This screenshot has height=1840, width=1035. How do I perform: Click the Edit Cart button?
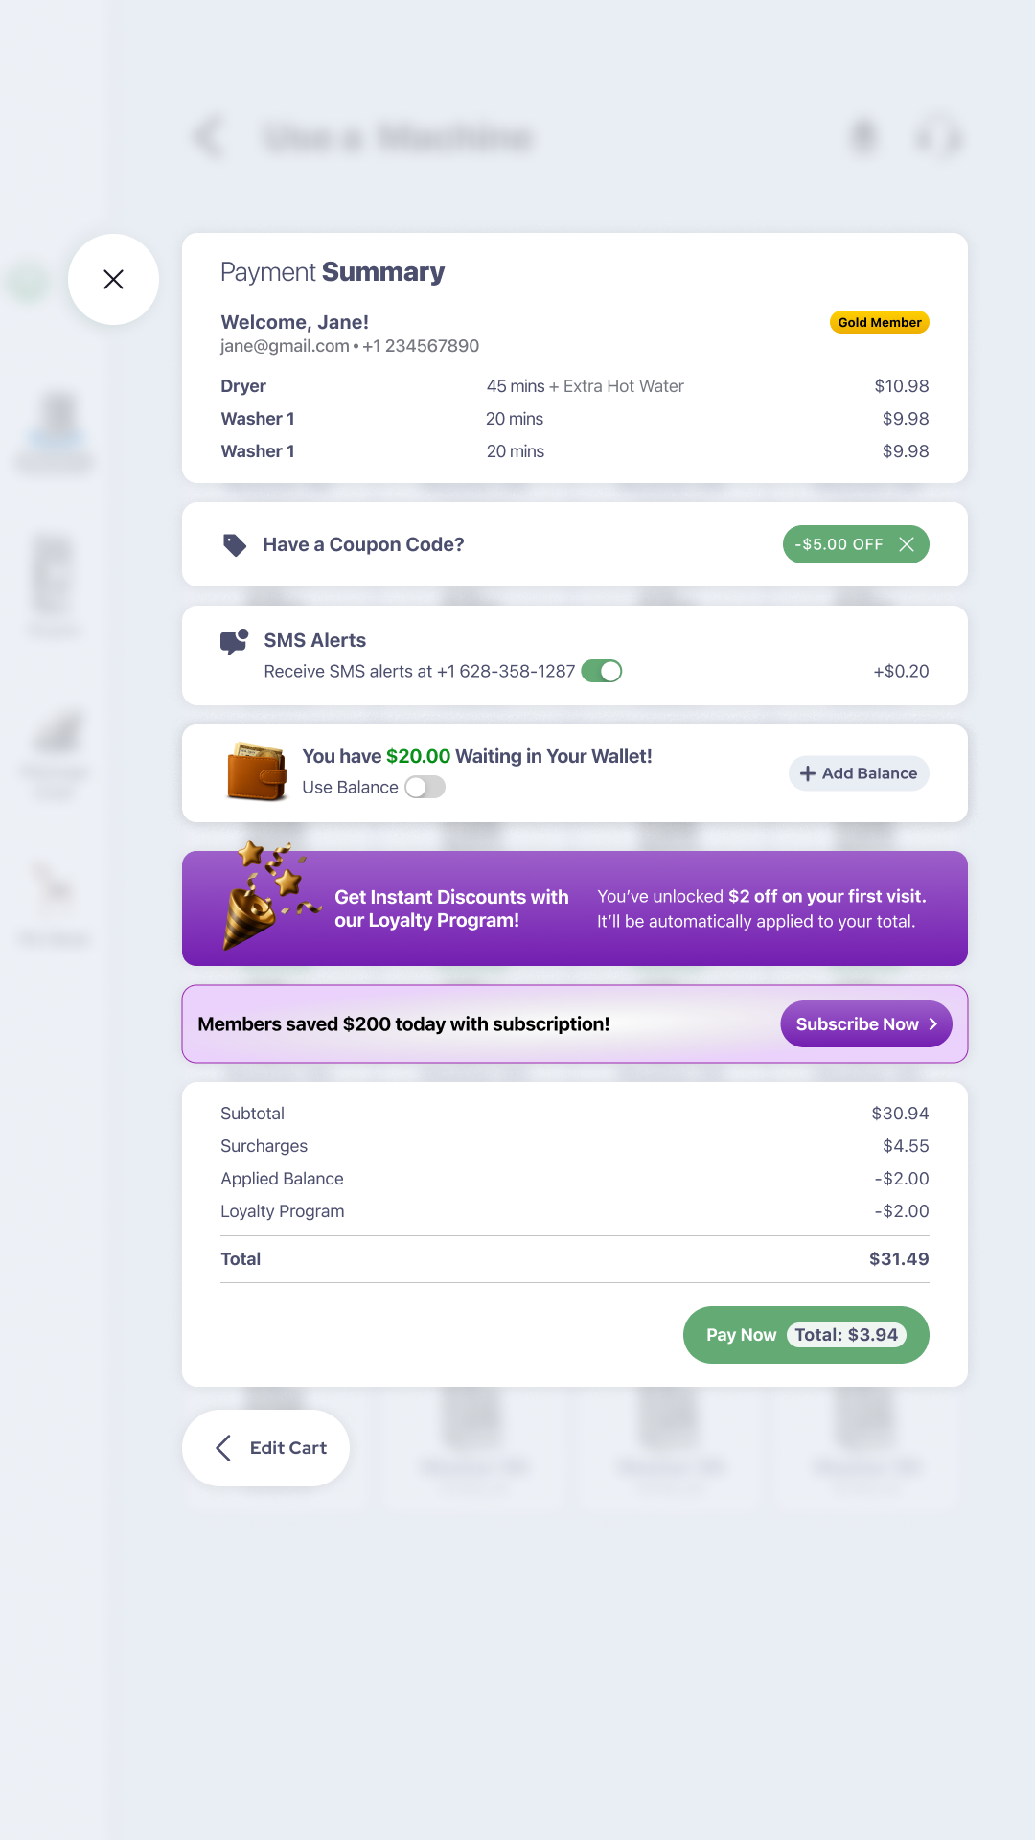(265, 1447)
